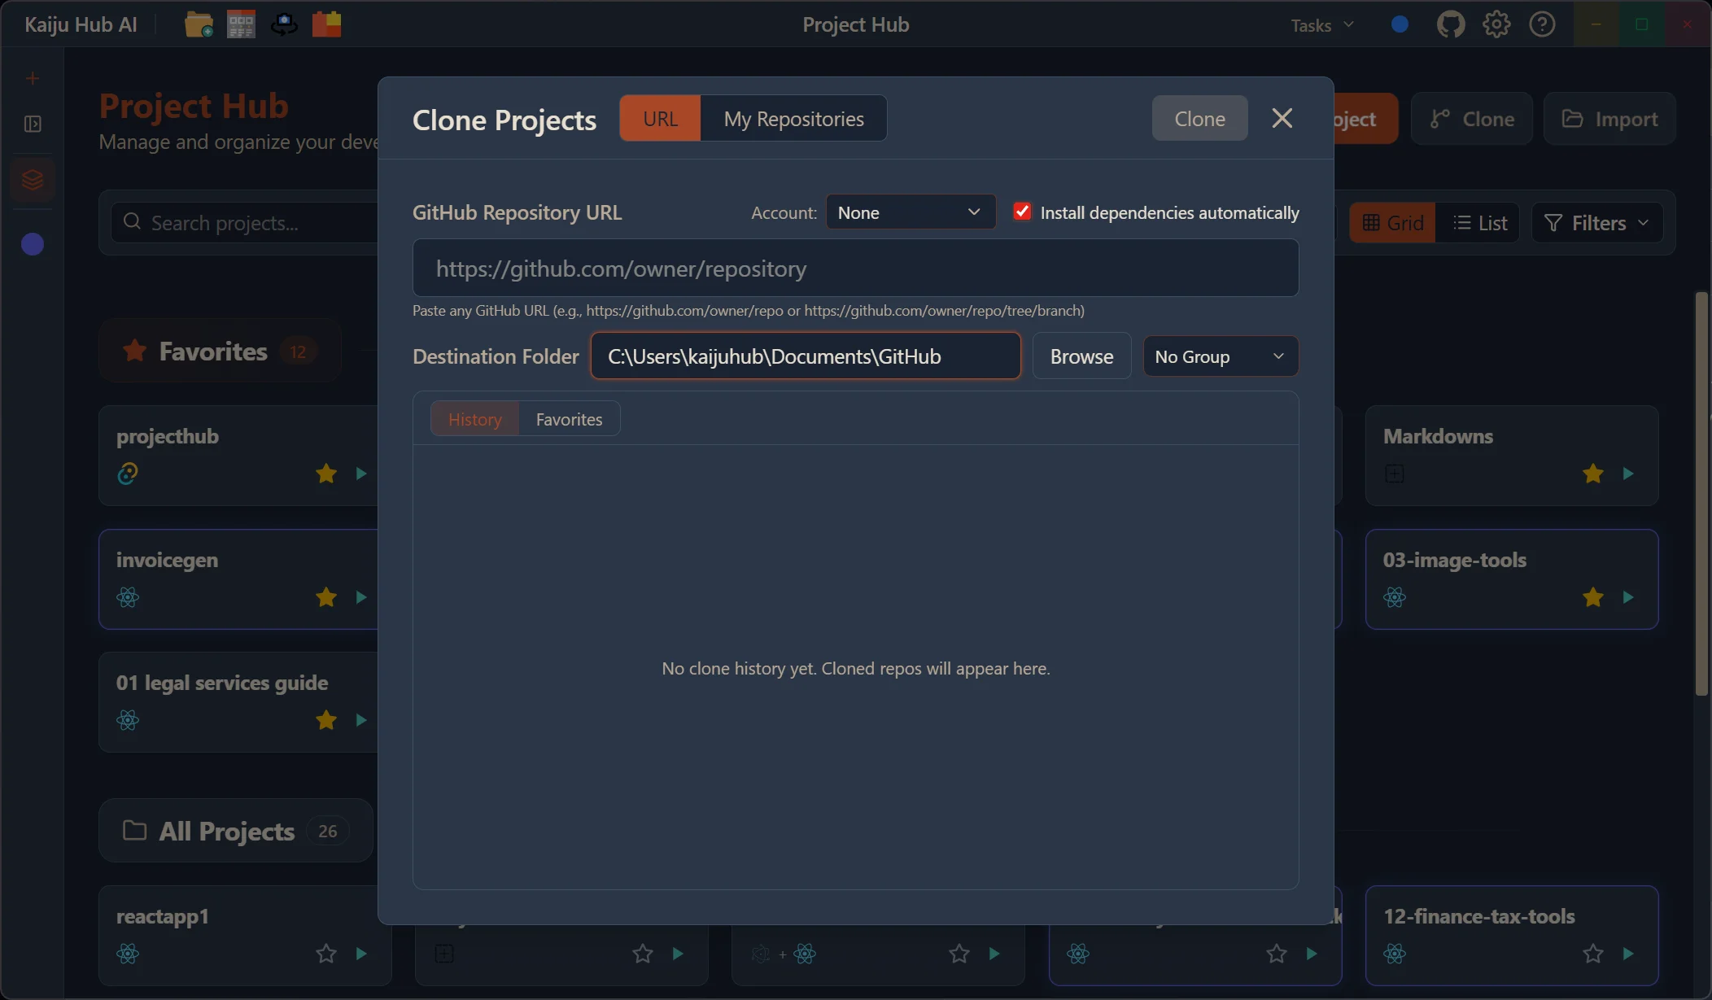1712x1000 pixels.
Task: Click the Kaiju Hub AI title text
Action: [x=81, y=24]
